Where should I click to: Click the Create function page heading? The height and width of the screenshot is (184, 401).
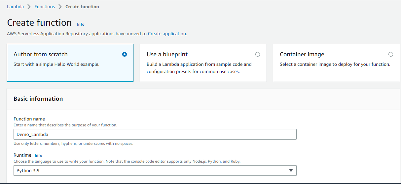pos(39,23)
